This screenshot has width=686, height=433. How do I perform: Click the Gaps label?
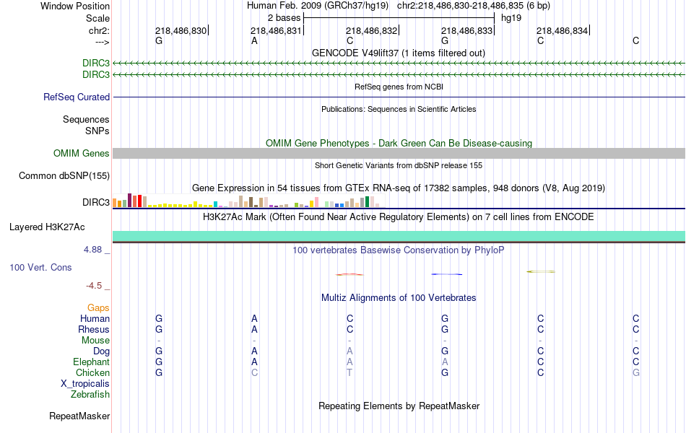click(x=98, y=308)
